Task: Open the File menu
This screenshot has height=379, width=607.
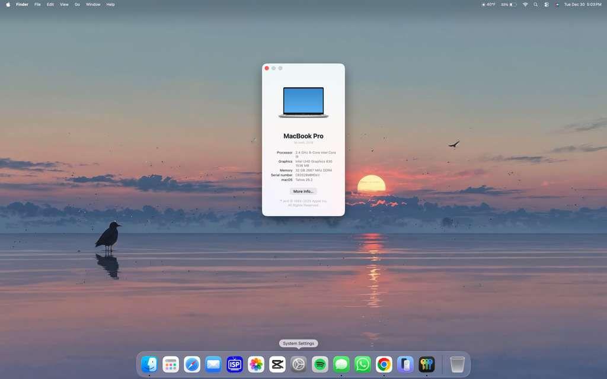Action: click(x=37, y=4)
